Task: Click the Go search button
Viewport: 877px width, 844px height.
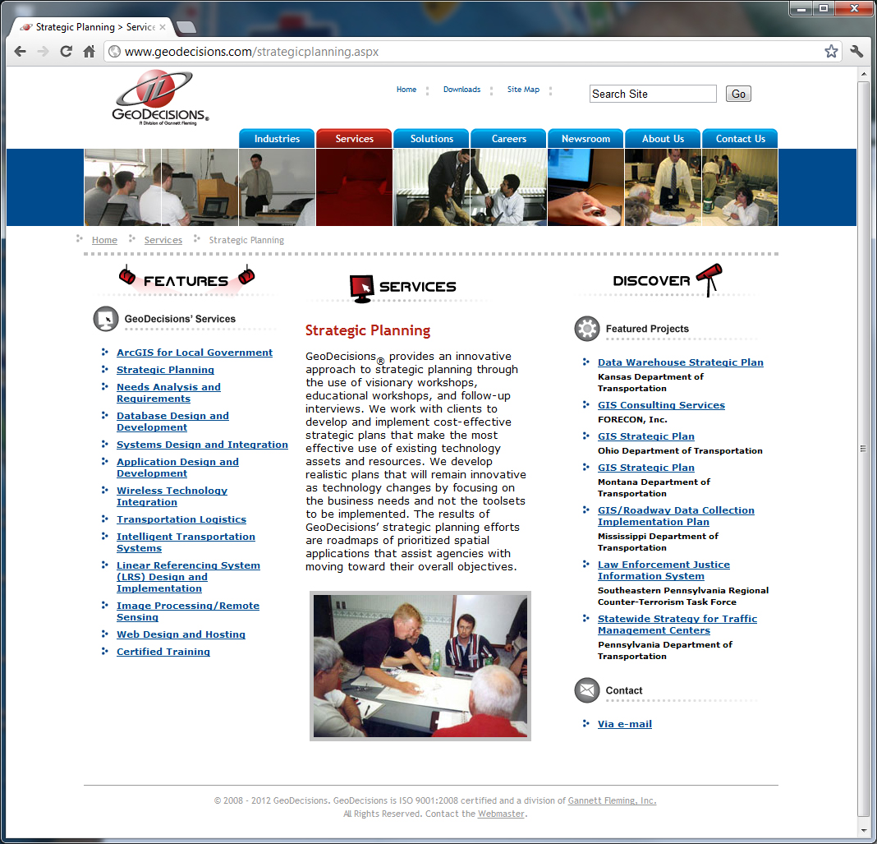Action: [738, 94]
